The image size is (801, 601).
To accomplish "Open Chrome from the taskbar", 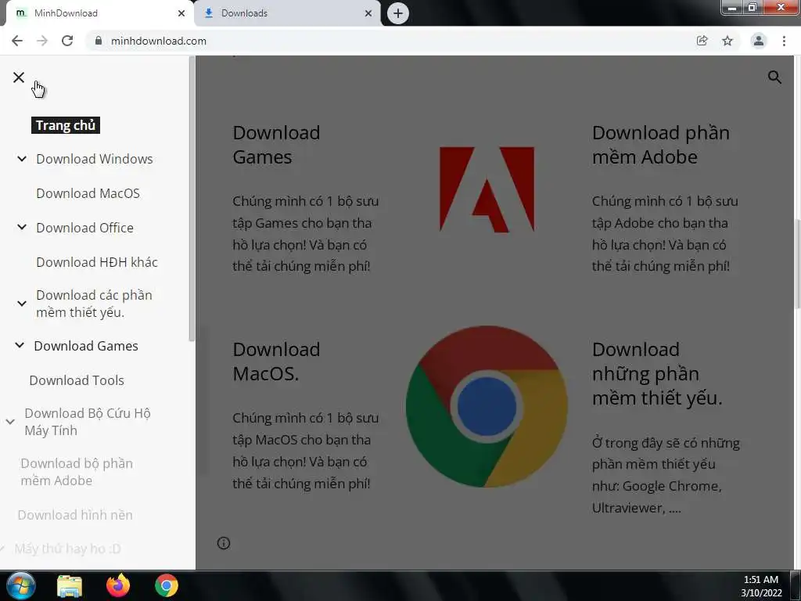I will [x=166, y=585].
